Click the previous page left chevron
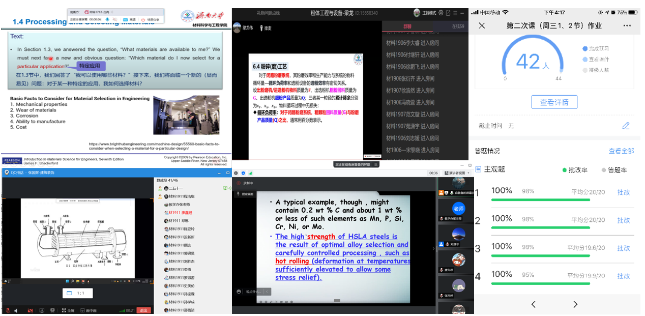Screen dimensions: 645x316 click(533, 304)
